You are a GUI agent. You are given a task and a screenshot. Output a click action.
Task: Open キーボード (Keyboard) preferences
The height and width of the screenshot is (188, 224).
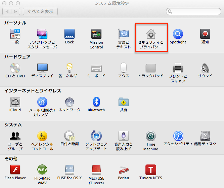(96, 68)
